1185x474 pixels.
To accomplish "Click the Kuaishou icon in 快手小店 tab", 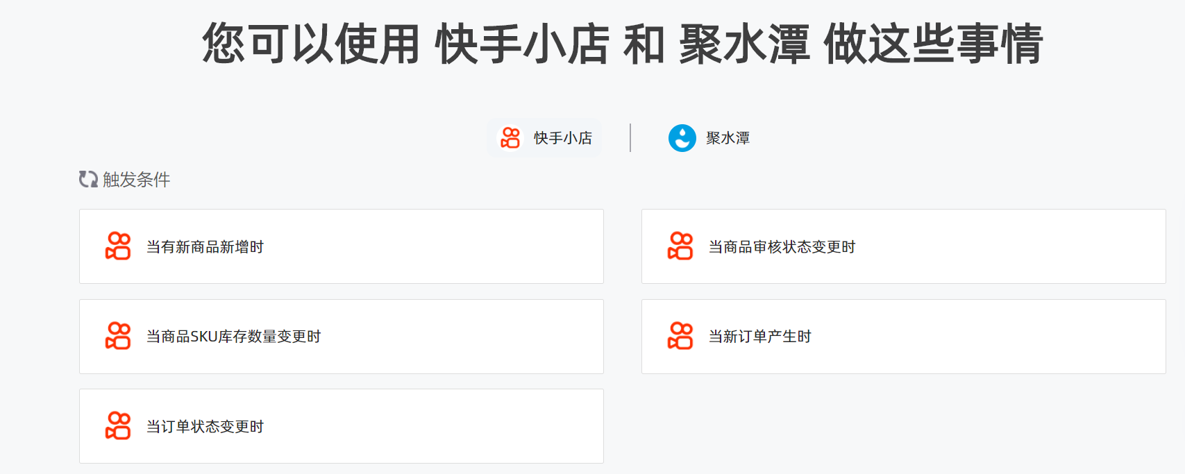I will [510, 137].
